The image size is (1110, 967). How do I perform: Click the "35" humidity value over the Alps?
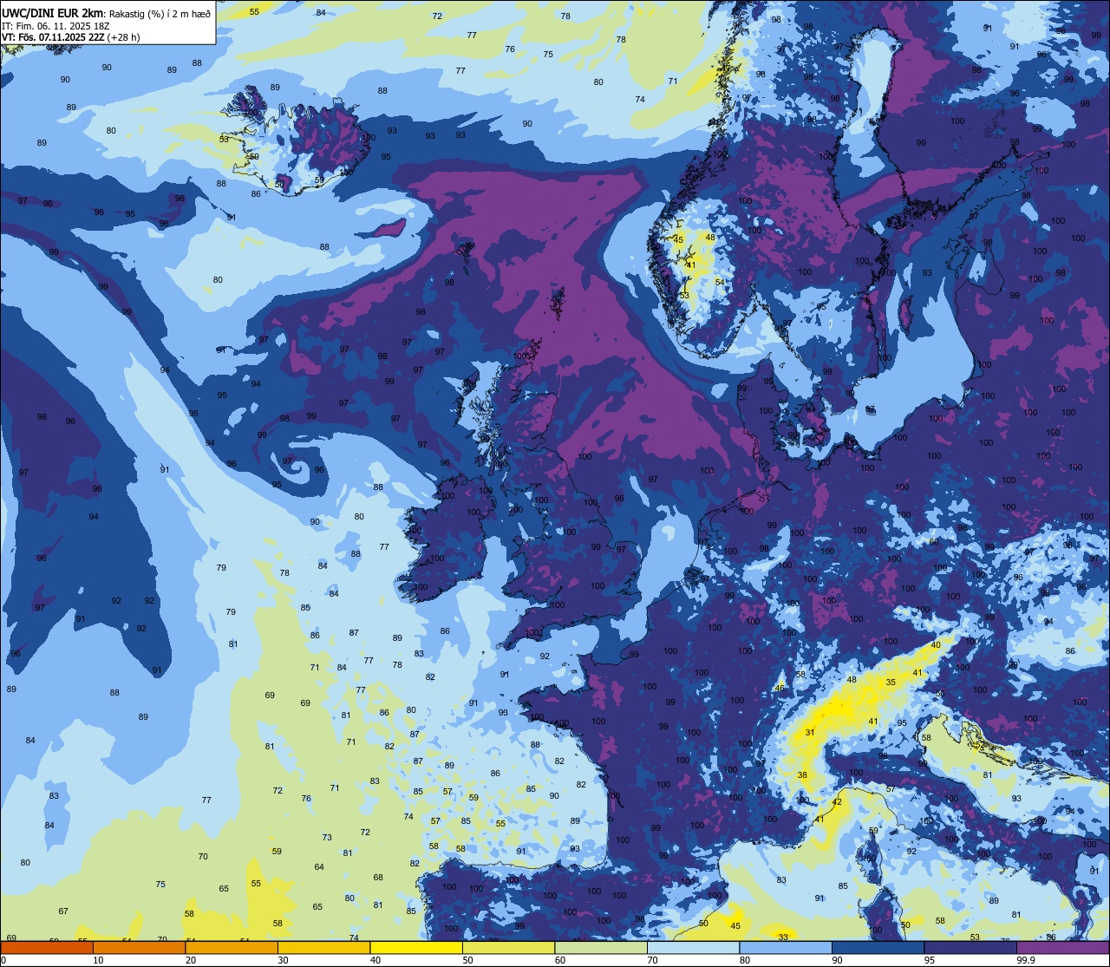click(891, 683)
